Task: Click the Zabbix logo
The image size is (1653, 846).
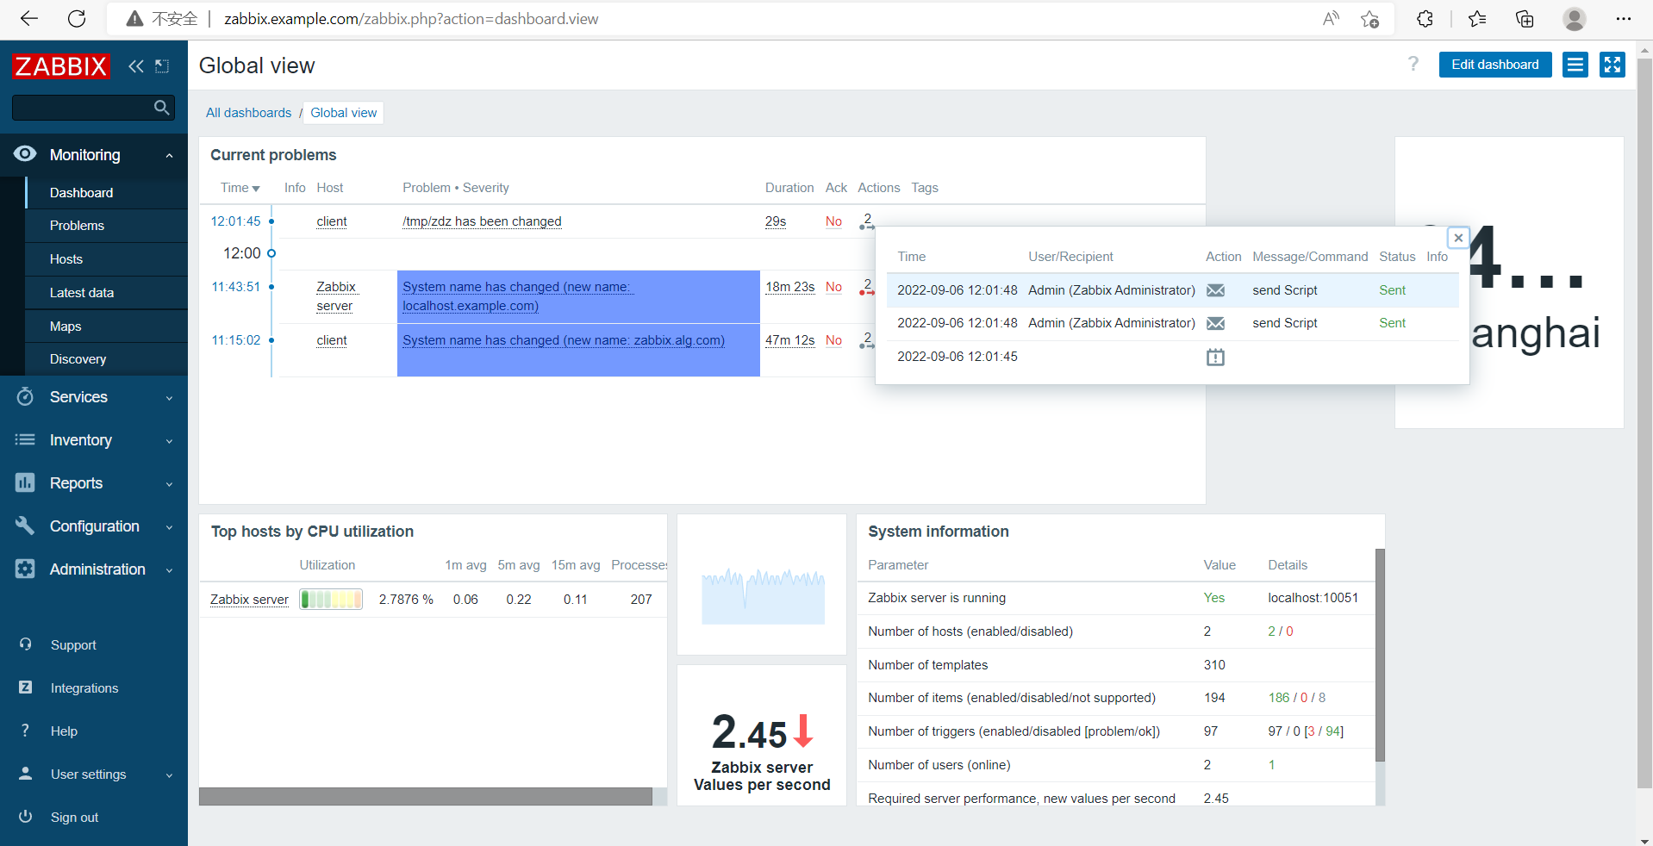Action: tap(60, 65)
